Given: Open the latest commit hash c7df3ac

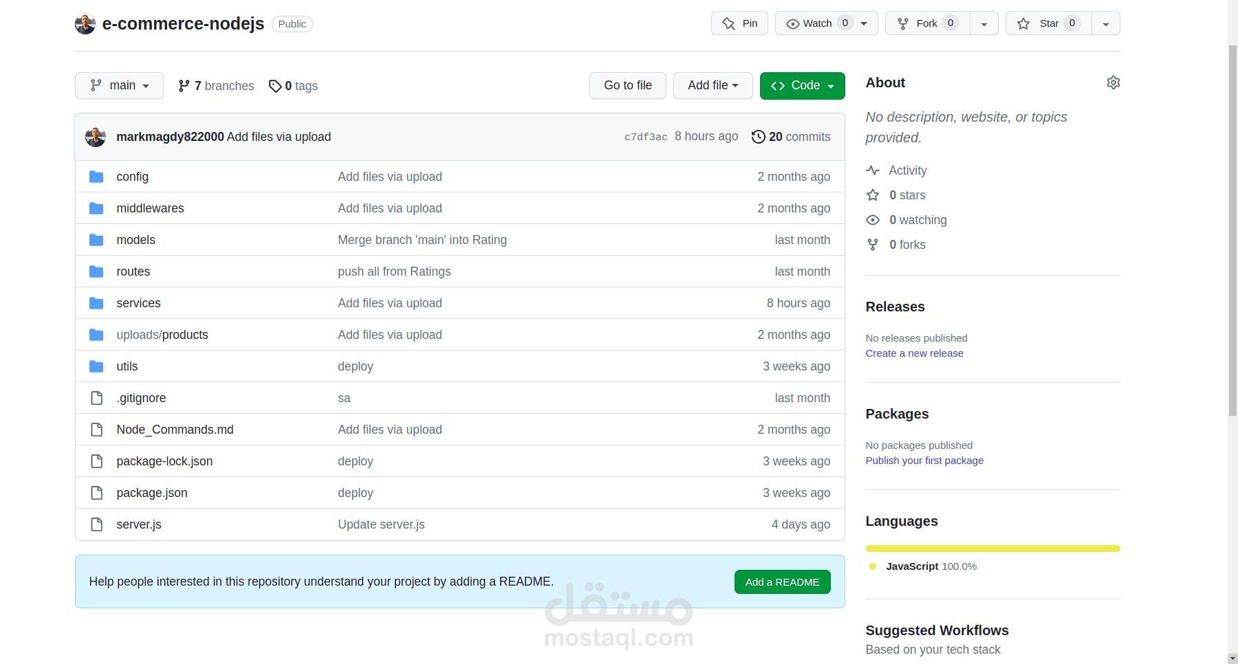Looking at the screenshot, I should (646, 137).
